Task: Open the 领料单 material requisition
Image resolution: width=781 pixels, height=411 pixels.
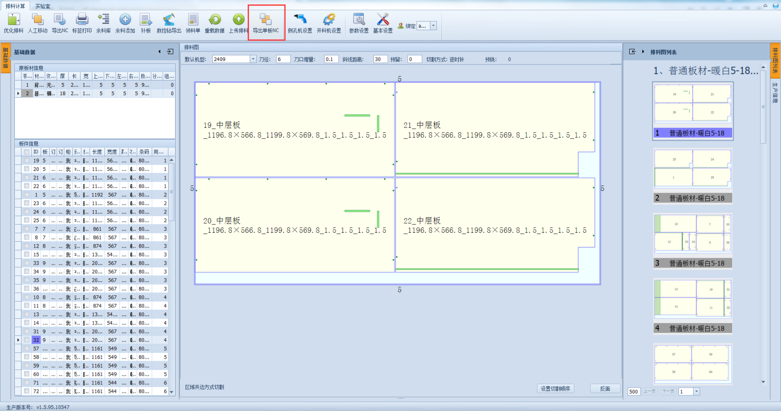Action: pos(193,23)
